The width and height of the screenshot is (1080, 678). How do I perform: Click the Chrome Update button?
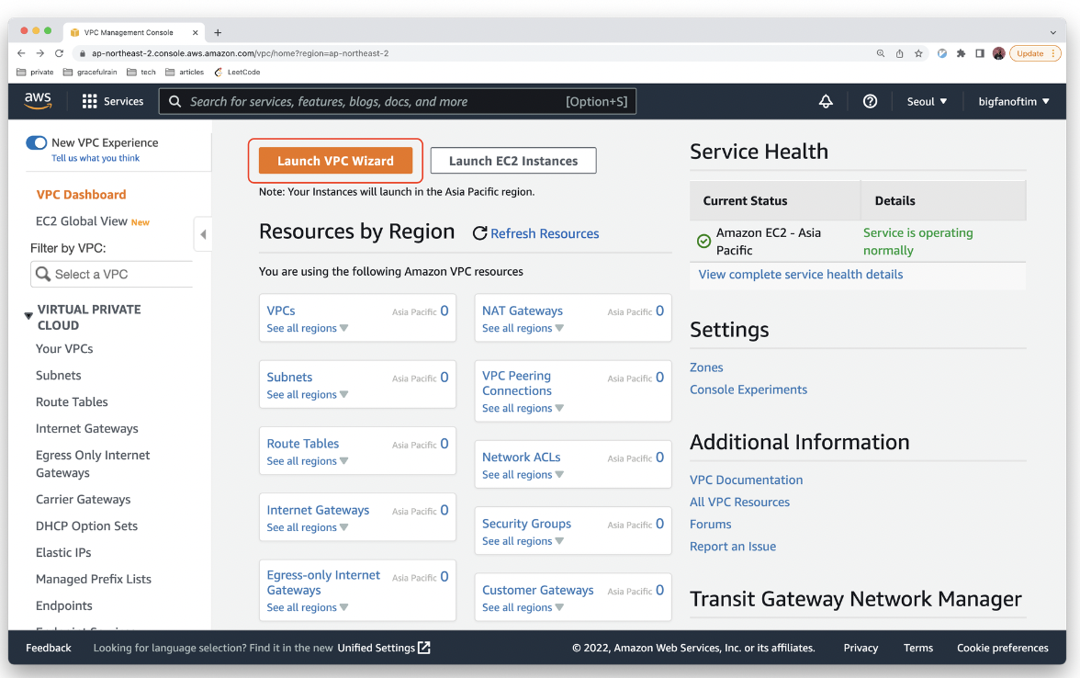point(1034,53)
